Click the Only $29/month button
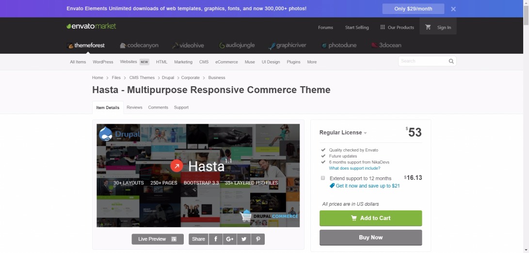This screenshot has width=529, height=253. click(413, 9)
